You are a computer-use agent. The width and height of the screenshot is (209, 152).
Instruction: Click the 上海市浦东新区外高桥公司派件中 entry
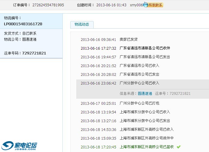147,138
